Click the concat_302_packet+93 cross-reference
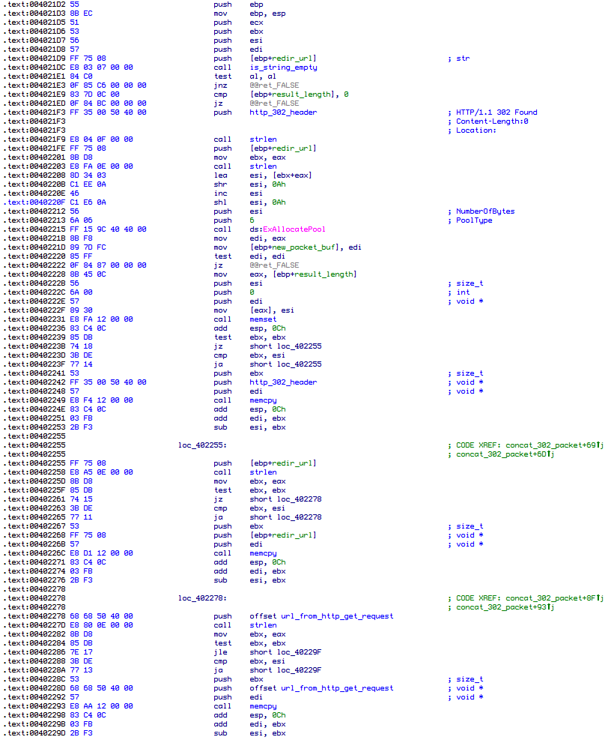 505,607
